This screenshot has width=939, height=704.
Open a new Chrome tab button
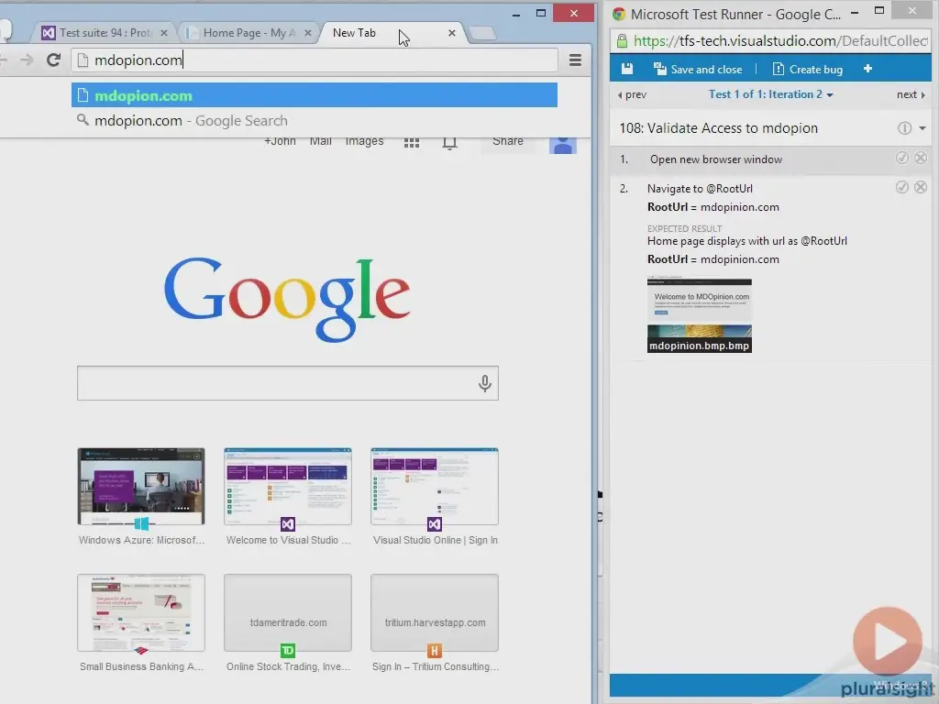point(482,34)
